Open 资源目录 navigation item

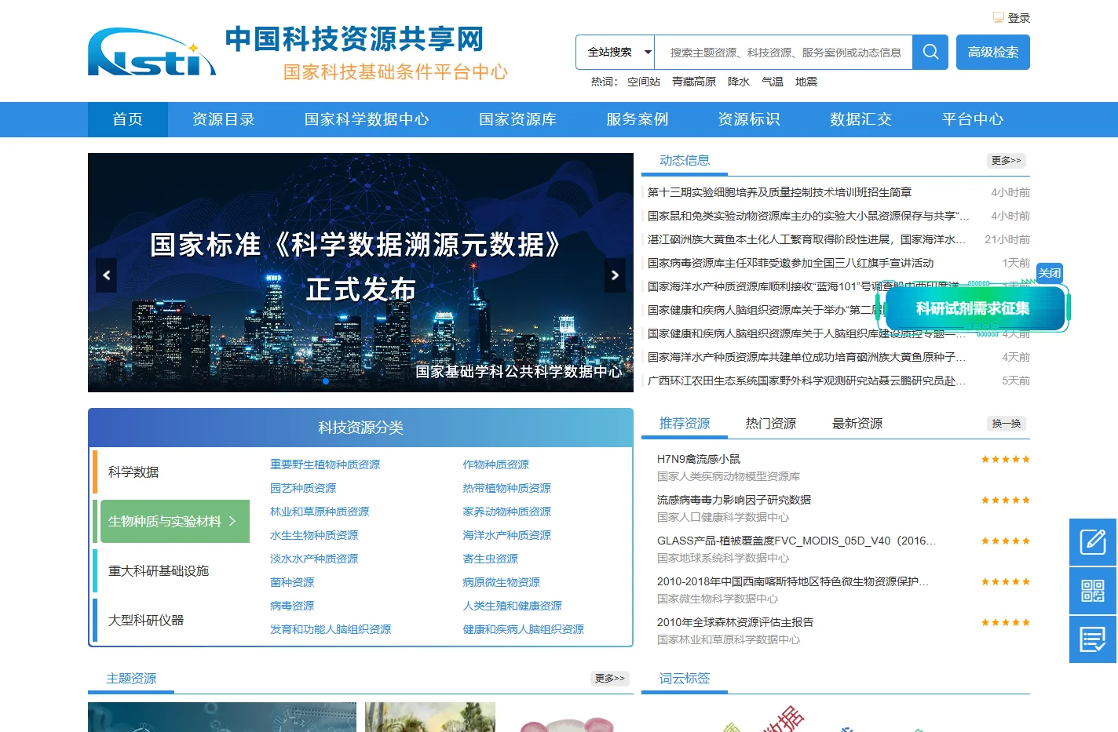pos(224,119)
